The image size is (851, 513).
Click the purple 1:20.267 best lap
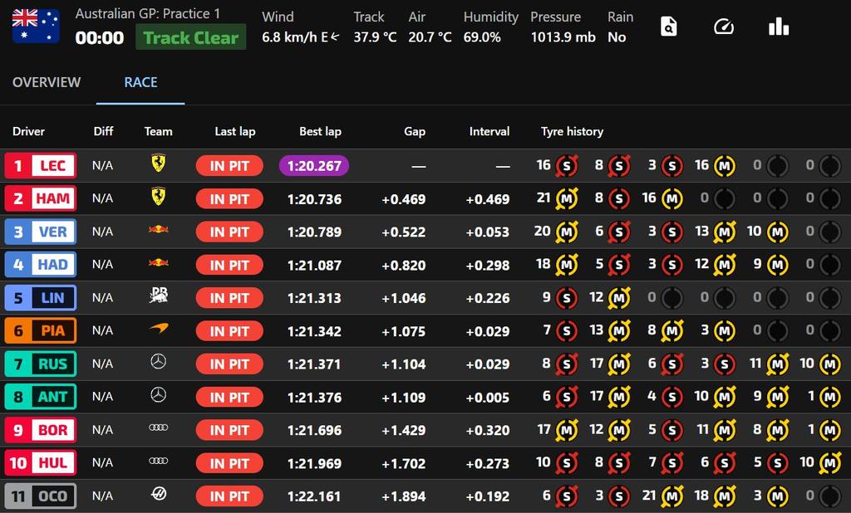pyautogui.click(x=314, y=166)
